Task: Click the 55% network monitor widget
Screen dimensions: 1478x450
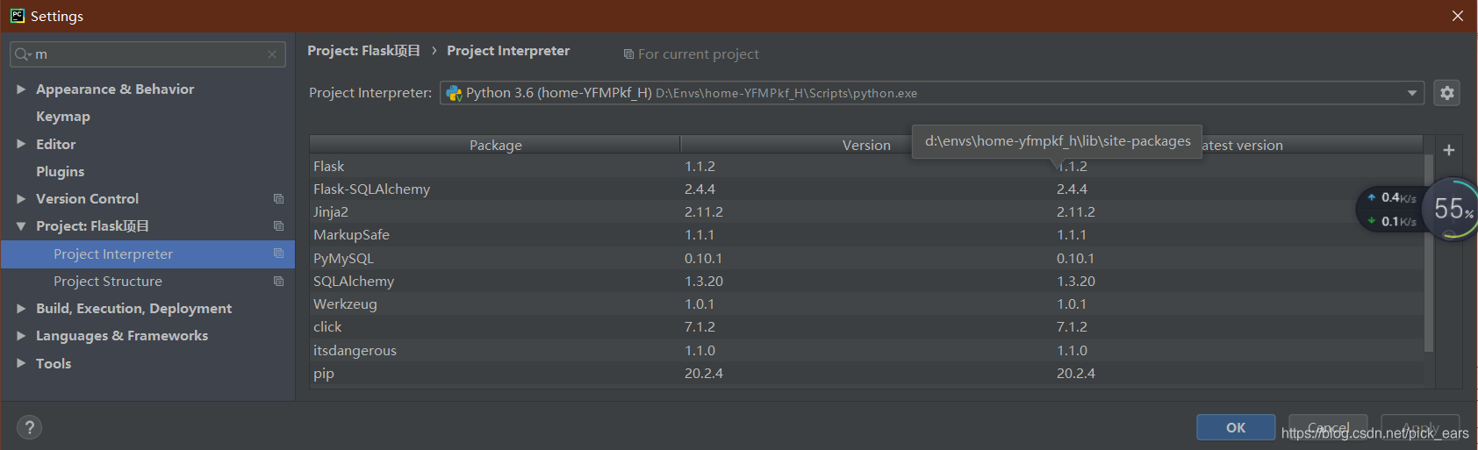Action: point(1450,209)
